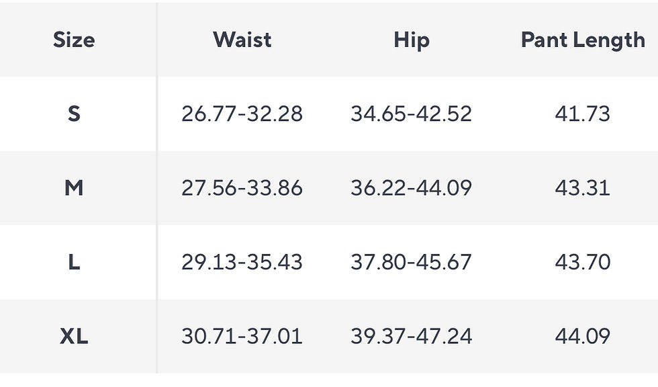The height and width of the screenshot is (387, 658).
Task: Select the size L row label
Action: [74, 261]
